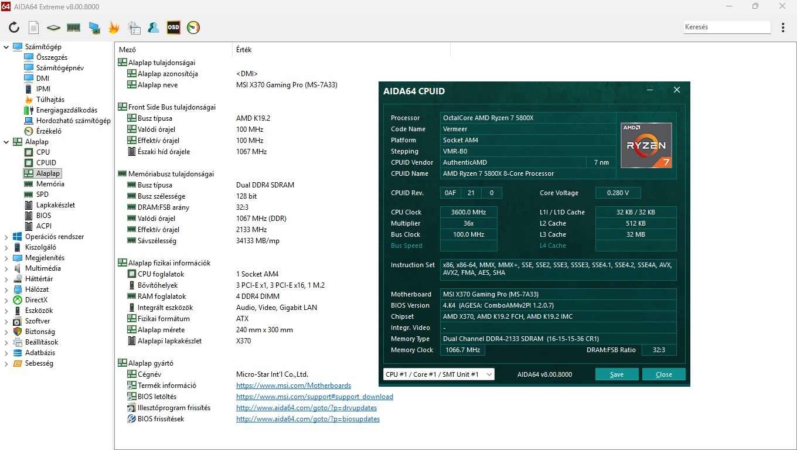
Task: Minimize the AIDA64 CPUID window
Action: click(650, 90)
